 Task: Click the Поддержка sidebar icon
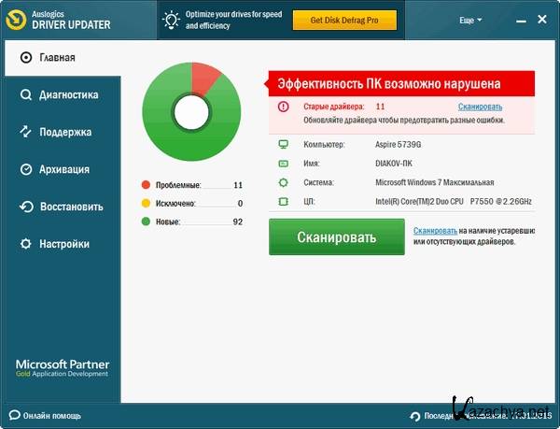click(26, 132)
